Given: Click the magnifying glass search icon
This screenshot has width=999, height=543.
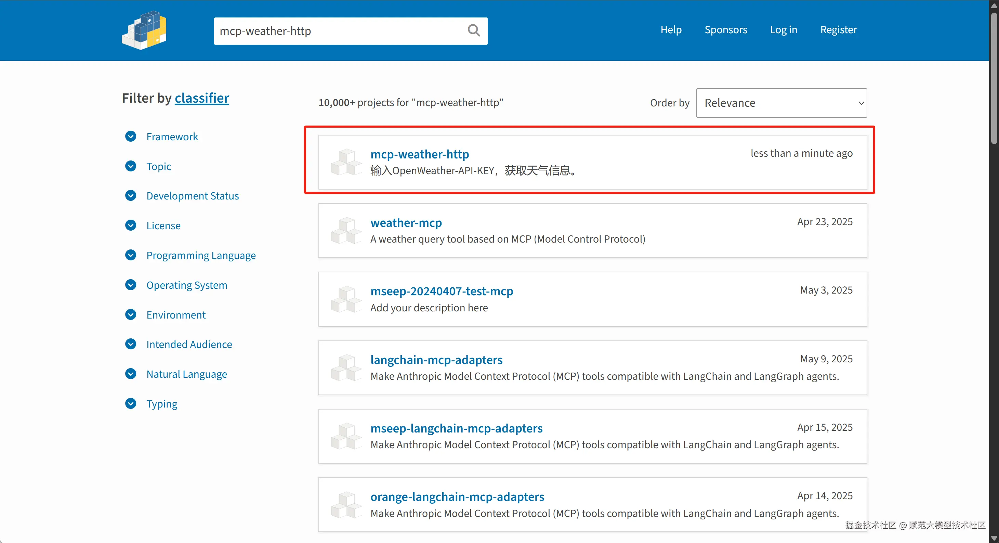Looking at the screenshot, I should 474,30.
